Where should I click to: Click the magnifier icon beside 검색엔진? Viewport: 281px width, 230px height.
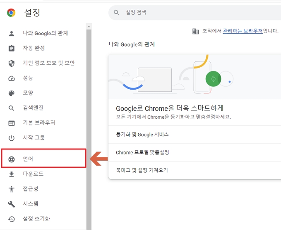click(x=11, y=108)
